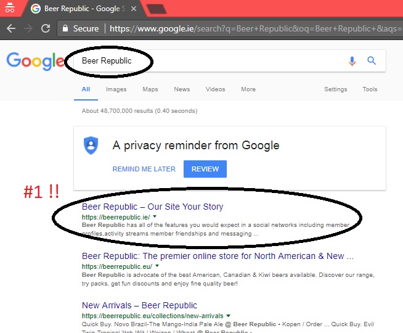Open Beer Republic premier online store result

(218, 256)
